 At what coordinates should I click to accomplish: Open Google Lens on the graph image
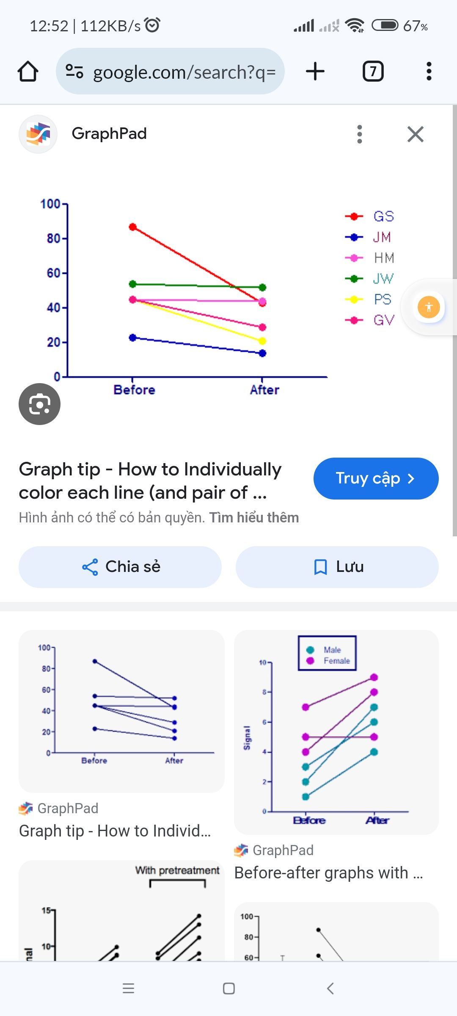click(39, 404)
